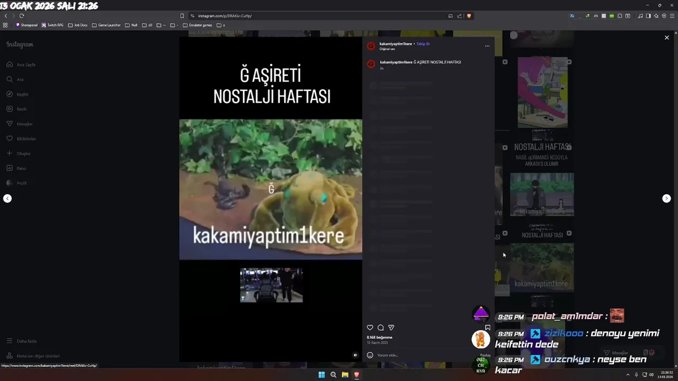
Task: Toggle the browser sidebar panel
Action: point(648,16)
